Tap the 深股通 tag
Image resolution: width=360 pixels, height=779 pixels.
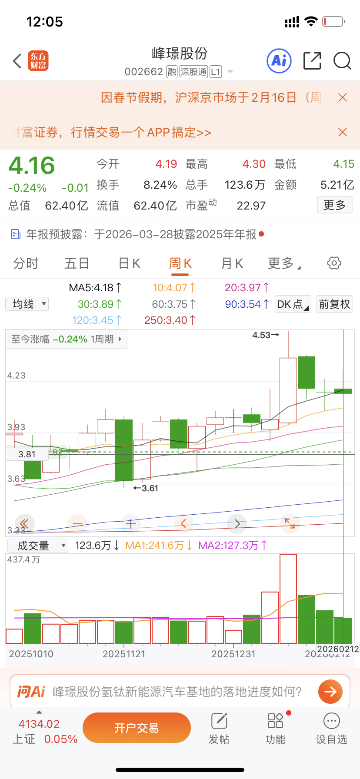point(193,72)
